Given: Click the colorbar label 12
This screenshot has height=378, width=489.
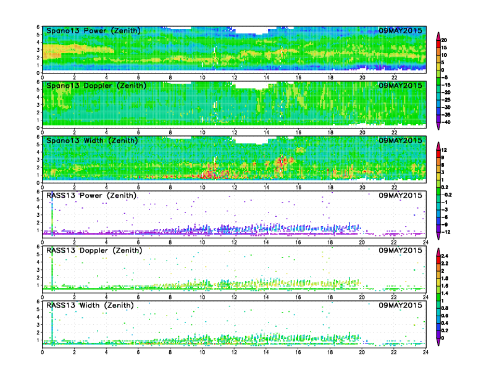Looking at the screenshot, I should coord(444,150).
